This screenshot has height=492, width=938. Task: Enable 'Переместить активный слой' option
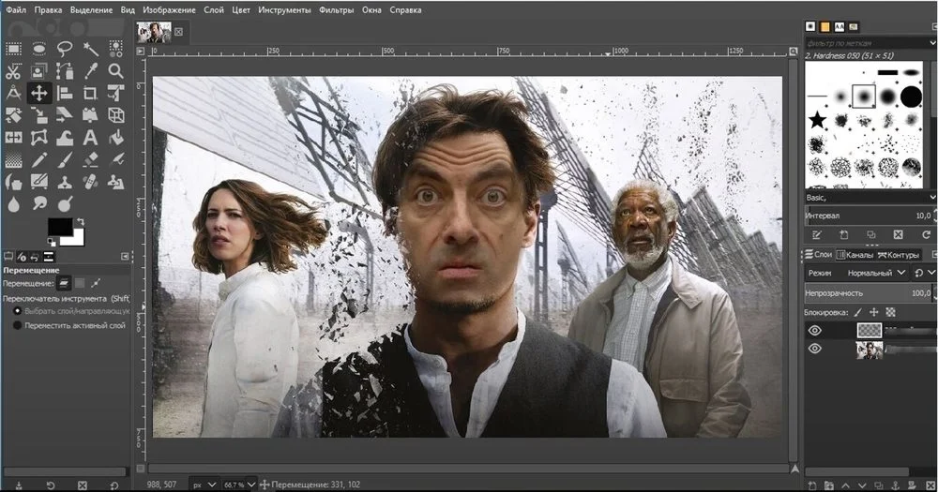tap(17, 325)
